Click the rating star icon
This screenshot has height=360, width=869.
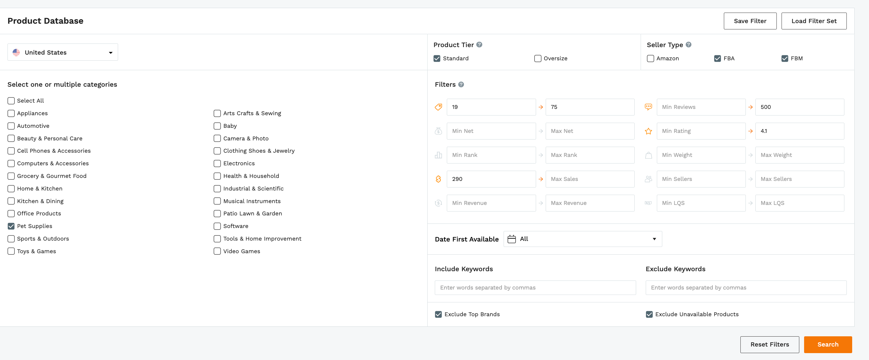tap(648, 131)
